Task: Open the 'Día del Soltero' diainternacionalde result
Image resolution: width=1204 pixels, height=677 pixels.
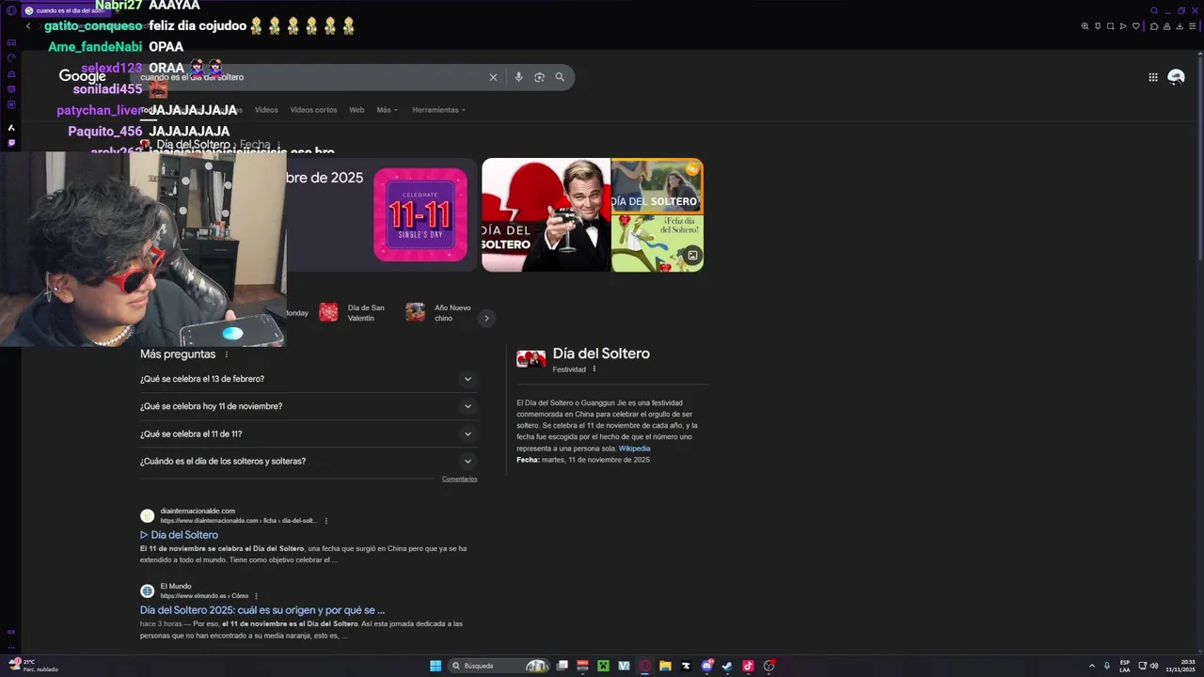Action: click(x=179, y=535)
